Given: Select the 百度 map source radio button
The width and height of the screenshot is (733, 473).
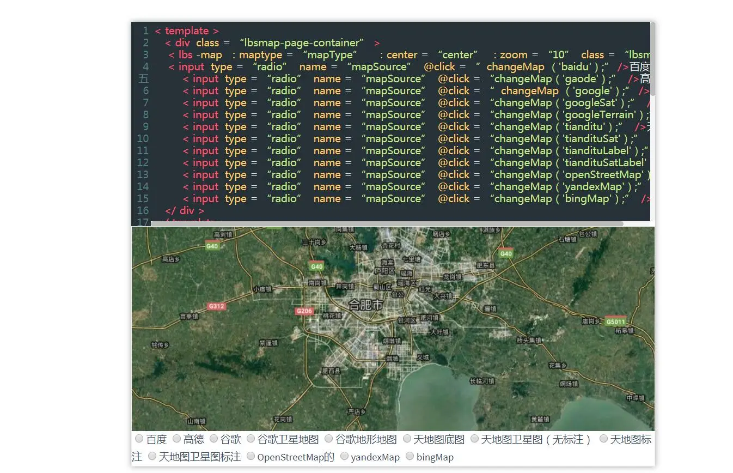Looking at the screenshot, I should pyautogui.click(x=139, y=439).
